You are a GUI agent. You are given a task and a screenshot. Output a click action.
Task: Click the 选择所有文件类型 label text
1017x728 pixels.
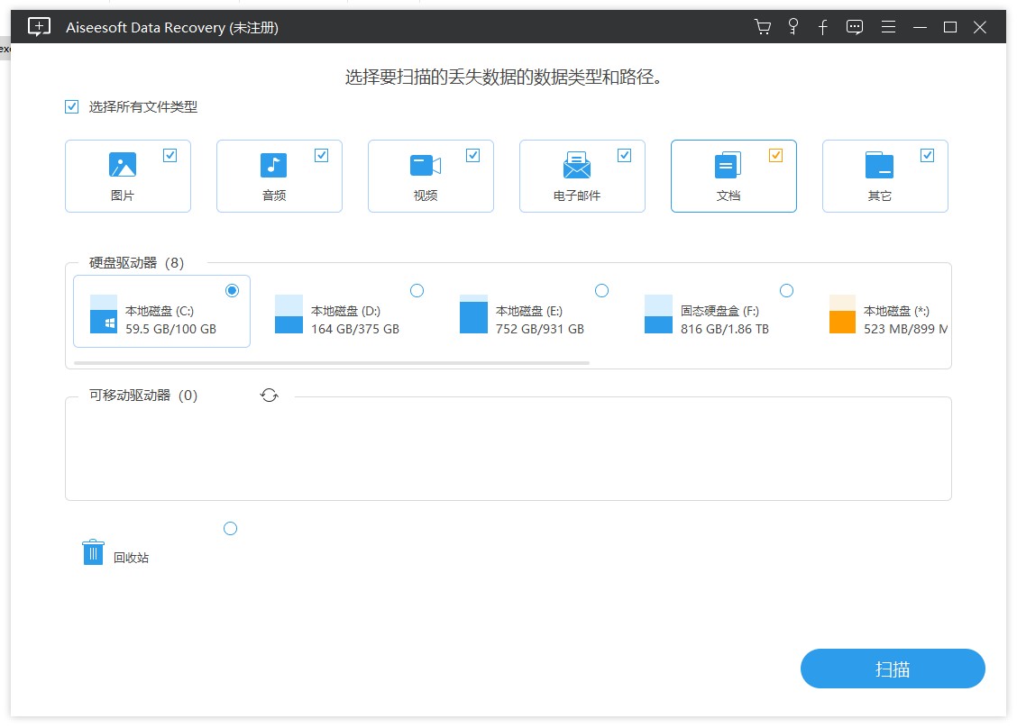pyautogui.click(x=142, y=107)
